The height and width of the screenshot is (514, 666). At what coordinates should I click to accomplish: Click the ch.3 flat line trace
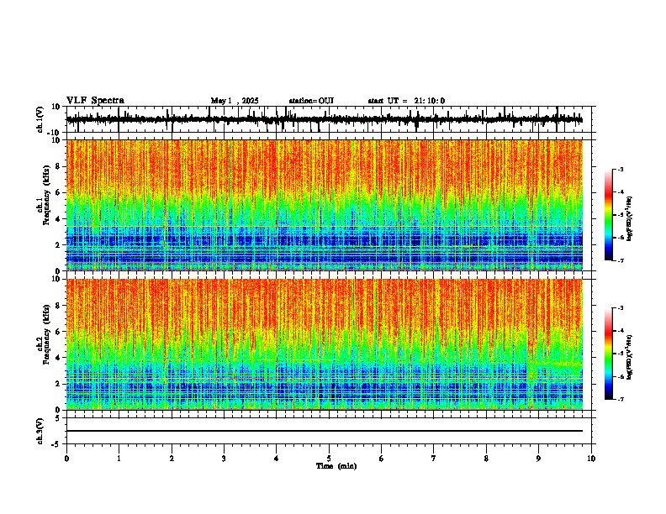coord(325,431)
